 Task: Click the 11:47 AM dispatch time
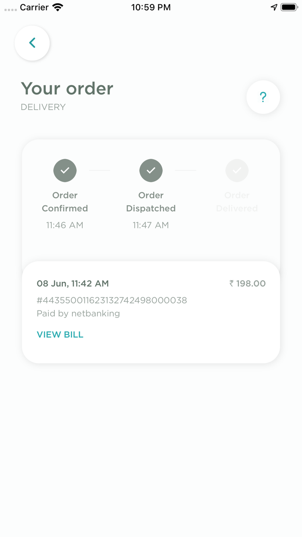151,225
